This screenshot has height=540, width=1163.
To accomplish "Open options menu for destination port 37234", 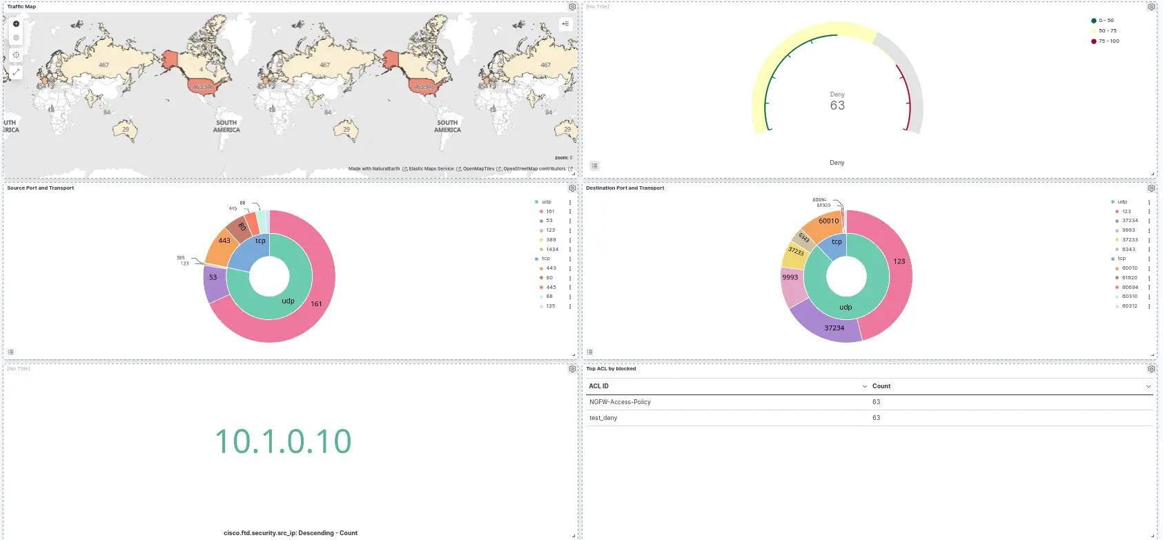I will click(x=1149, y=221).
